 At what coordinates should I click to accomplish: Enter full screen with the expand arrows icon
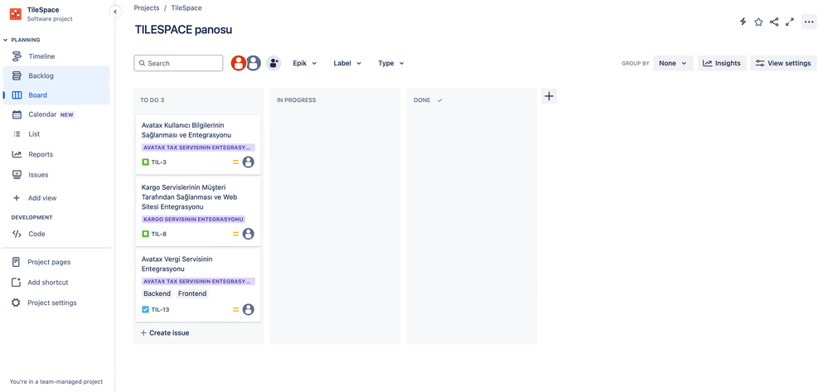[789, 22]
